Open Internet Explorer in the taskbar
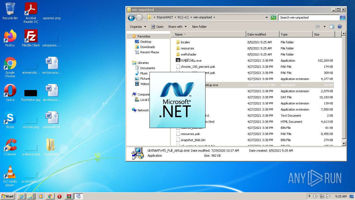Screen dimensions: 355x200 coord(21,196)
